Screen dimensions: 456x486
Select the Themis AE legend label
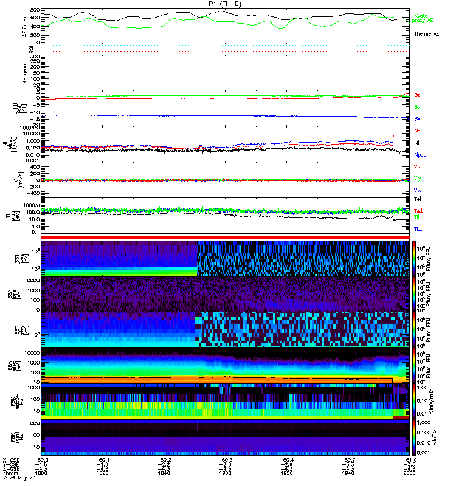(x=427, y=34)
